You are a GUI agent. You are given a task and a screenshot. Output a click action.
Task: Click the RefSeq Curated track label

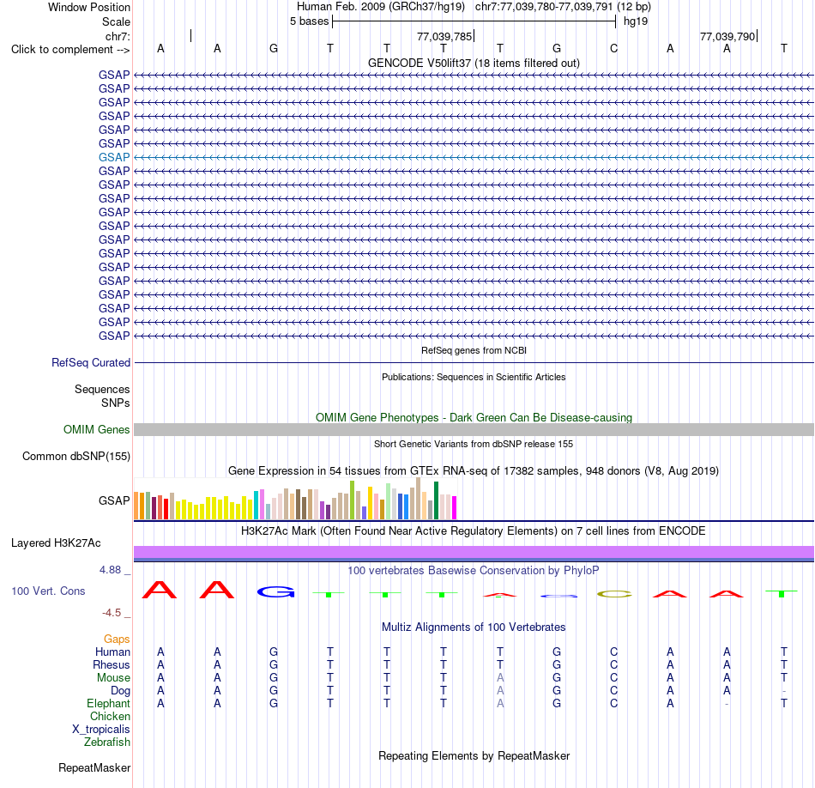pos(90,362)
